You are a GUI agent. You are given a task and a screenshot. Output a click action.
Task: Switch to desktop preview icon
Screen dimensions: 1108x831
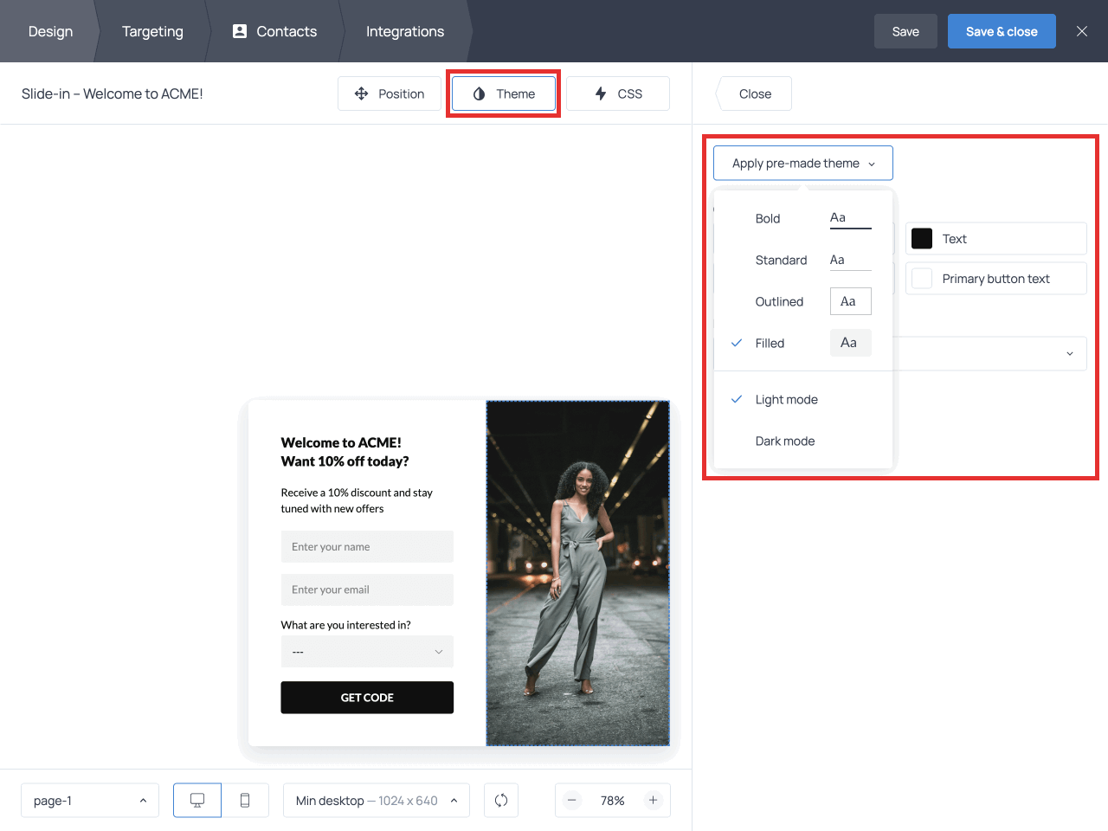click(x=196, y=800)
